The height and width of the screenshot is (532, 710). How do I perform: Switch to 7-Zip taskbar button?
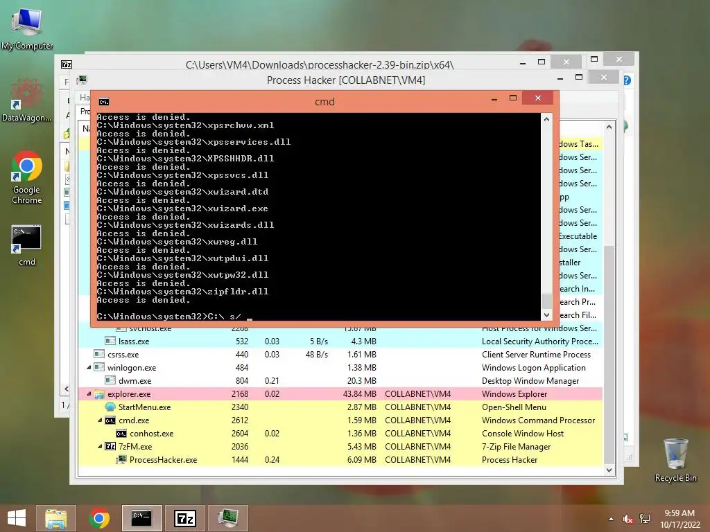pos(184,518)
